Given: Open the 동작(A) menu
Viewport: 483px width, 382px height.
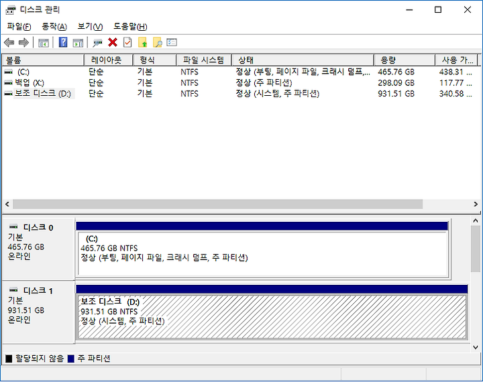Looking at the screenshot, I should coord(54,27).
